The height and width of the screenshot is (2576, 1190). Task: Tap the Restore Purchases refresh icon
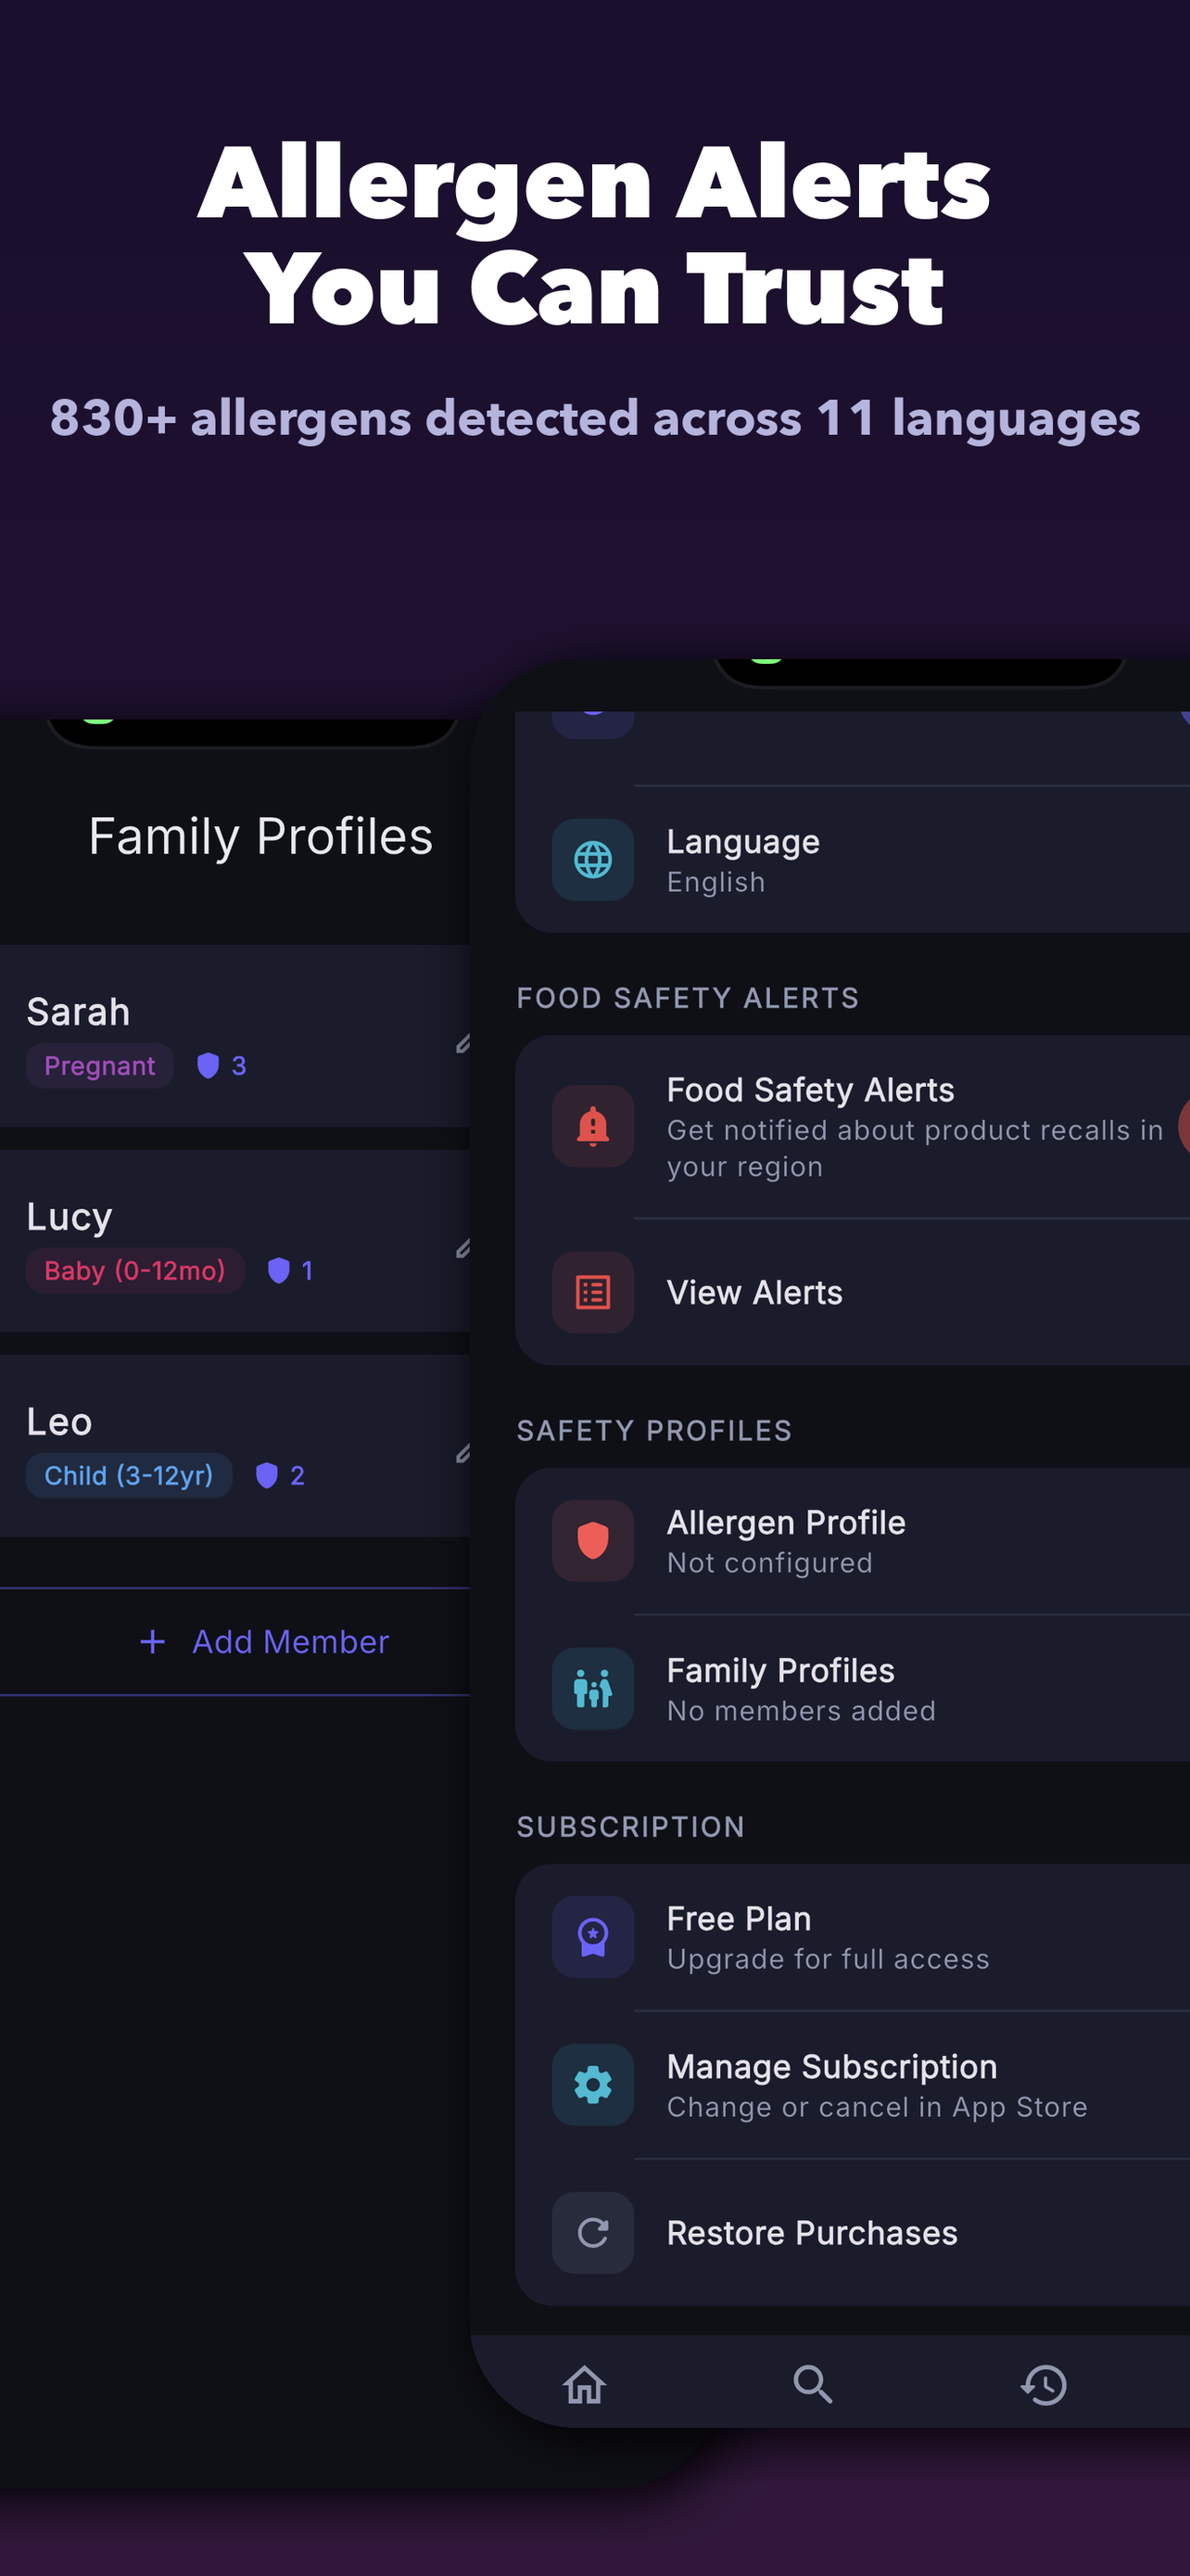(592, 2232)
